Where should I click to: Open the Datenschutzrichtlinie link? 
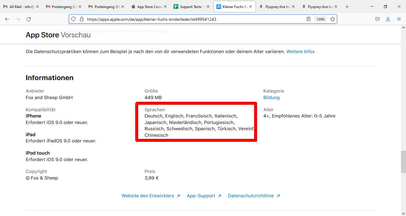(x=254, y=196)
